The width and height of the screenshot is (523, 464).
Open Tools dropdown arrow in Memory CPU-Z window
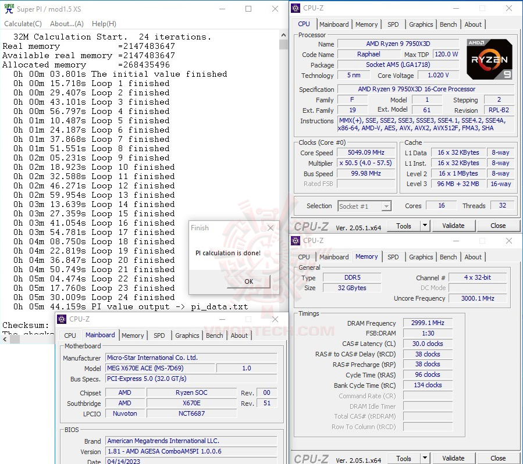(x=425, y=458)
